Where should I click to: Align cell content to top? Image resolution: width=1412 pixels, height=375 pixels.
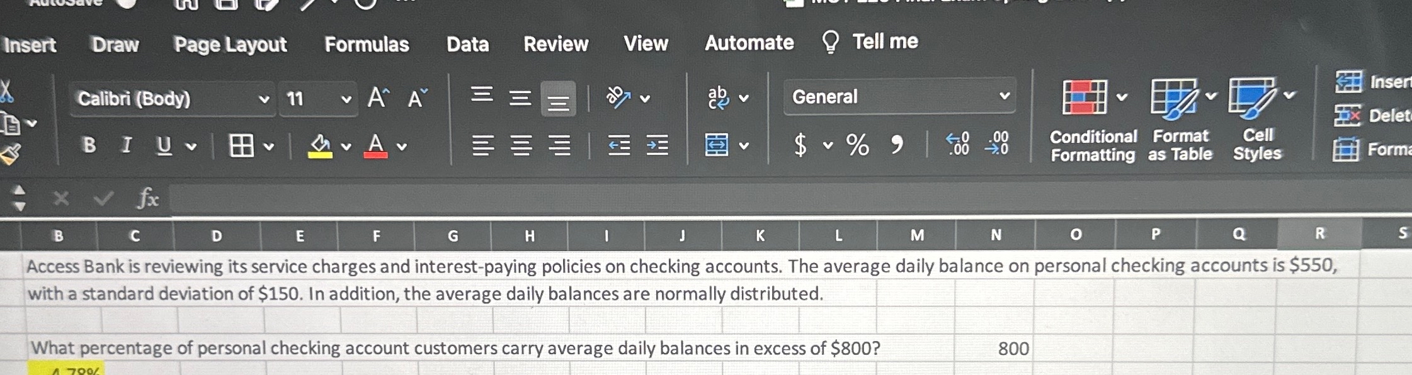(482, 96)
